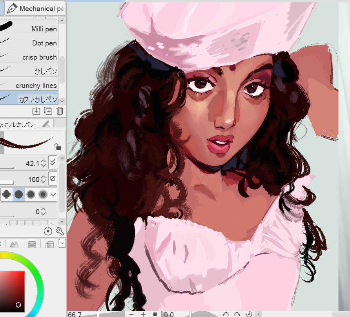The image size is (350, 317).
Task: Open the stacked pages palette tab
Action: click(x=49, y=244)
